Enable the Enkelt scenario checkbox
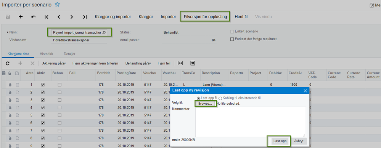Viewport: 381px width, 148px height. (x=232, y=31)
